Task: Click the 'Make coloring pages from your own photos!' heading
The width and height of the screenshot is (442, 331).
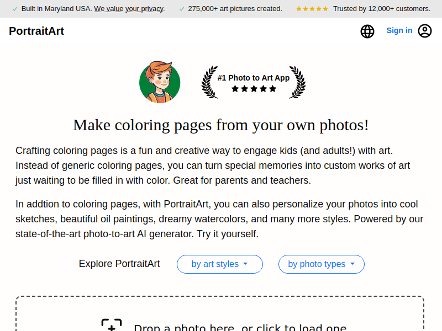Action: tap(220, 125)
